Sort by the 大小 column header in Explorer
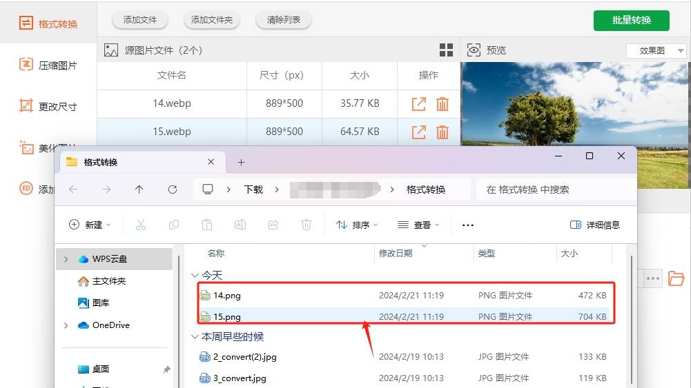 coord(569,254)
